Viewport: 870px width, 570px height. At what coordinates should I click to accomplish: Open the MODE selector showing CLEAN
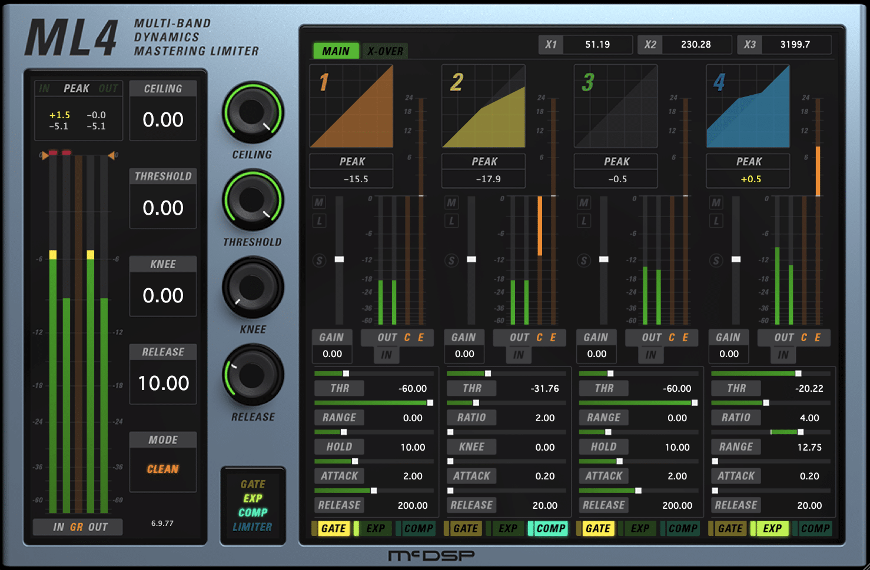(163, 469)
